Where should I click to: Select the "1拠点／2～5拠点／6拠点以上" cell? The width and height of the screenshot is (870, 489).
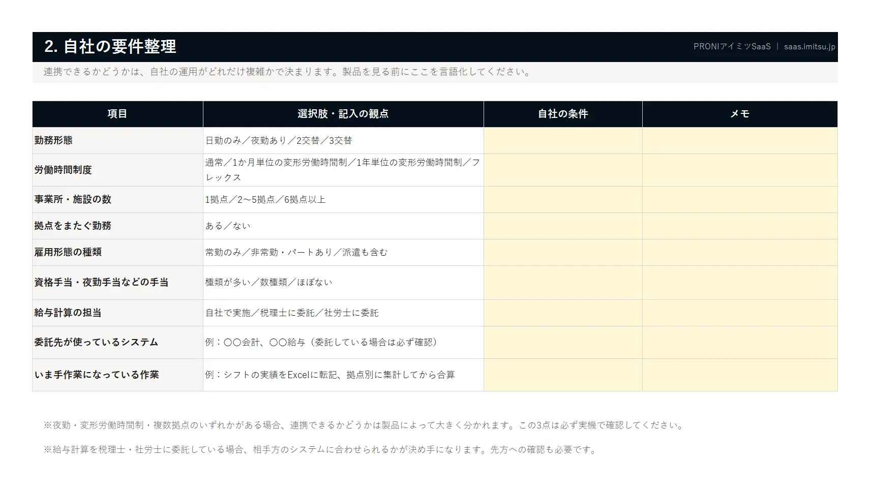[343, 199]
